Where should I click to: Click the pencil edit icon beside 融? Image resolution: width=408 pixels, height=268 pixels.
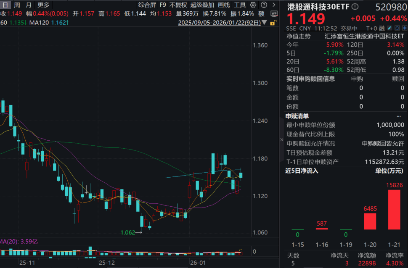pyautogui.click(x=389, y=28)
